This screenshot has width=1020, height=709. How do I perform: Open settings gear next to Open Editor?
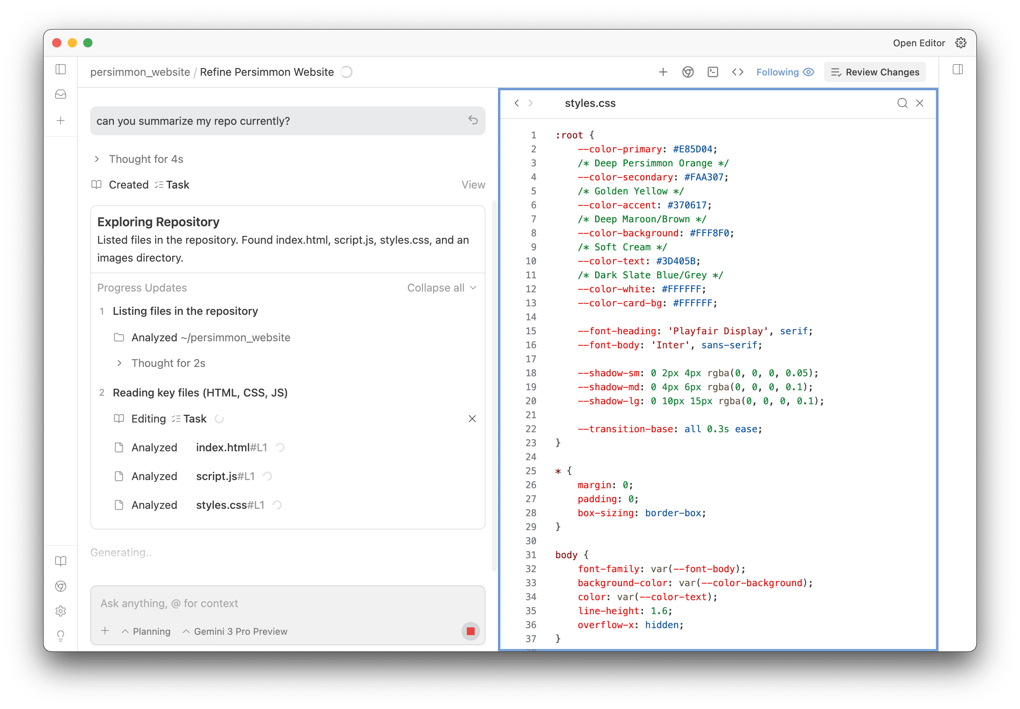click(961, 43)
